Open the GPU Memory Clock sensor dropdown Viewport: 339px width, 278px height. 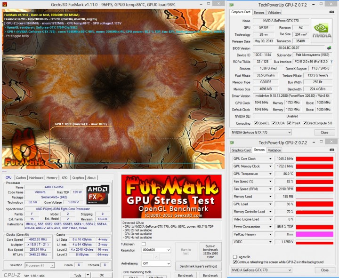270,167
